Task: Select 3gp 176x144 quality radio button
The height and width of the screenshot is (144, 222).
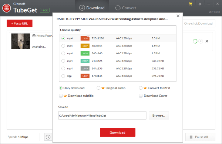Action: coord(63,76)
